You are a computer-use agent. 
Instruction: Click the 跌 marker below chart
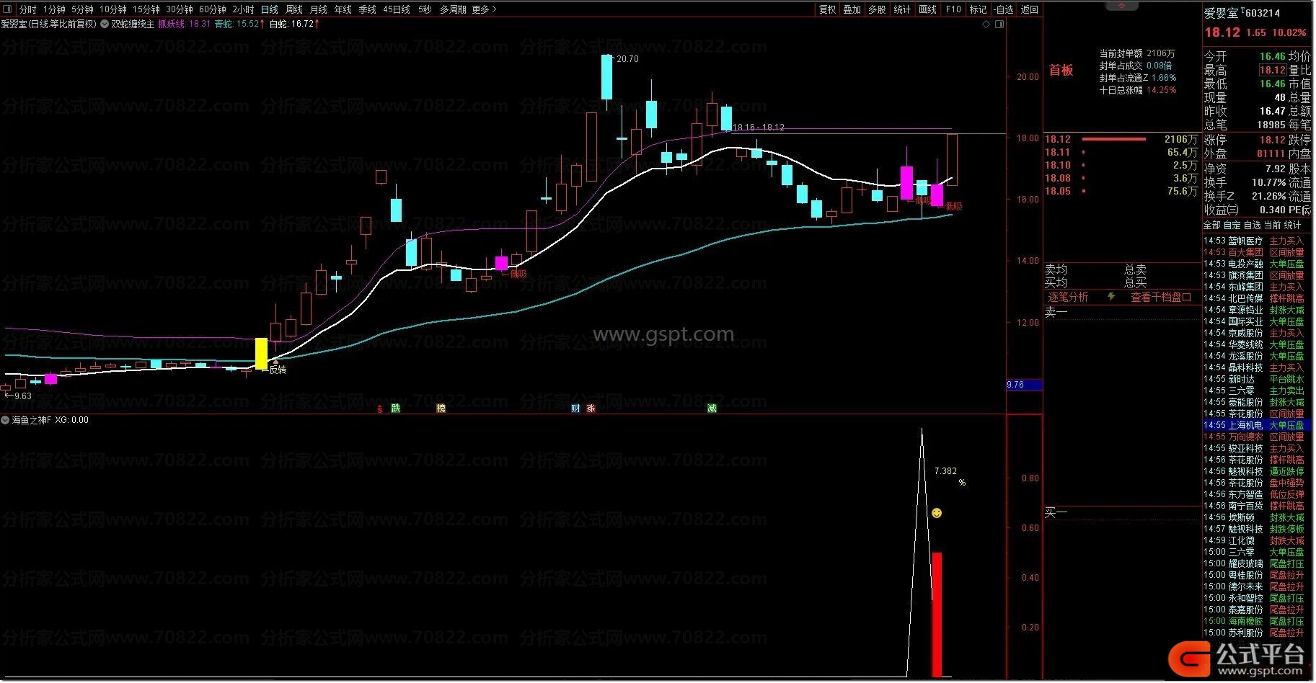[x=395, y=409]
